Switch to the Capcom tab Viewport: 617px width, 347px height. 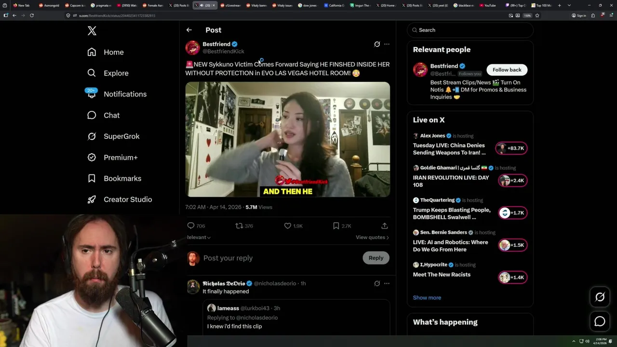tap(75, 5)
